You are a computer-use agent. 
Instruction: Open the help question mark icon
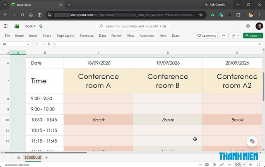(x=214, y=165)
